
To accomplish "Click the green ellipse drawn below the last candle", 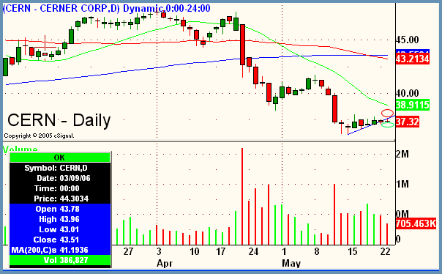I will click(x=388, y=125).
